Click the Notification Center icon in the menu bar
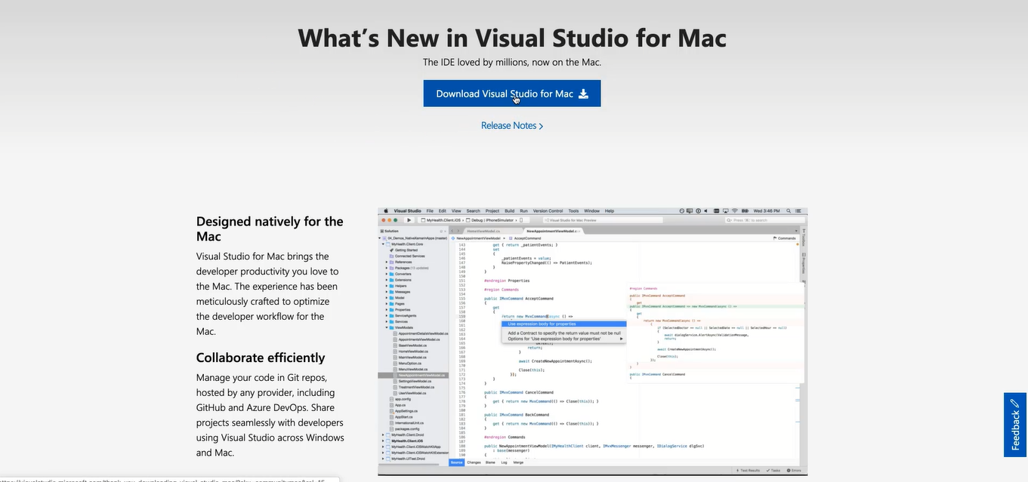 (x=799, y=211)
